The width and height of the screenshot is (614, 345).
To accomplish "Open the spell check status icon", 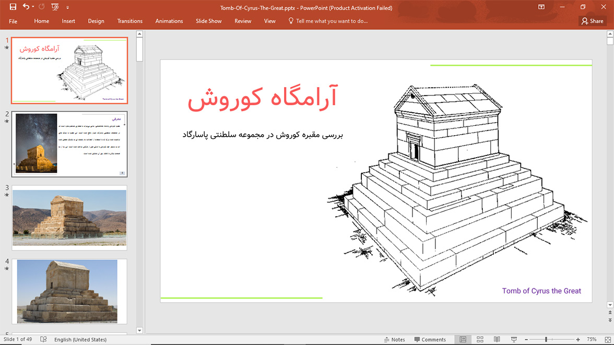I will (x=43, y=339).
